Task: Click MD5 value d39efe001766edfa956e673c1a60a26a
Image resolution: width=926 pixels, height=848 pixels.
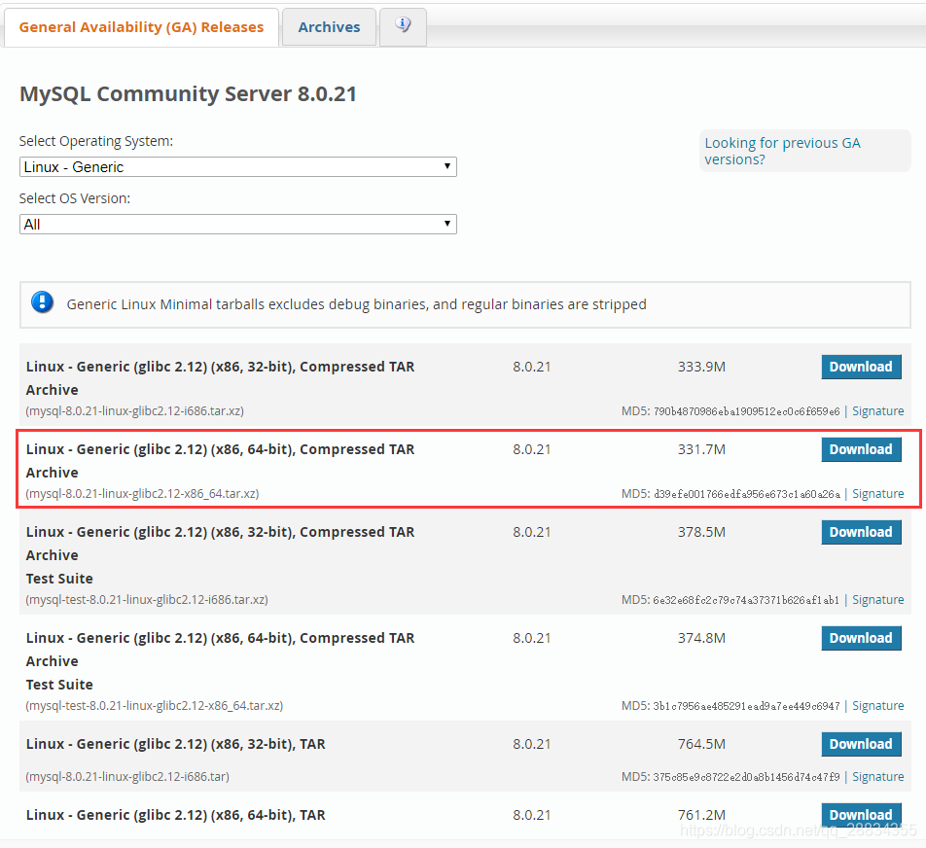Action: tap(746, 494)
